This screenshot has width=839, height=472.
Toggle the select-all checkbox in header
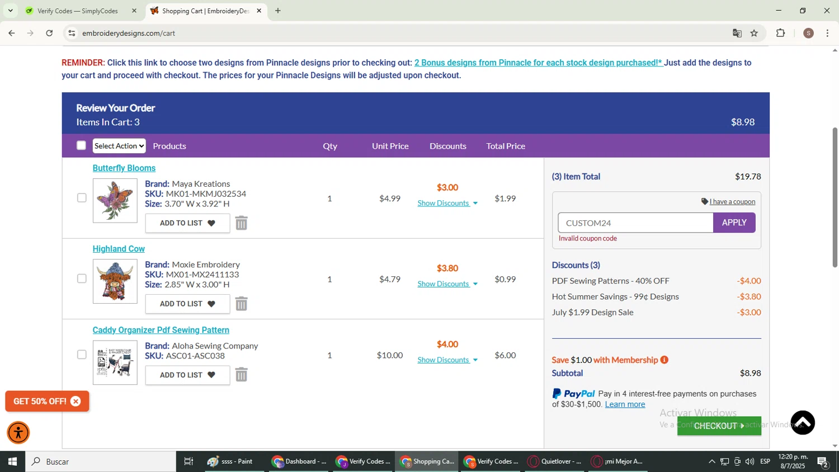[81, 145]
